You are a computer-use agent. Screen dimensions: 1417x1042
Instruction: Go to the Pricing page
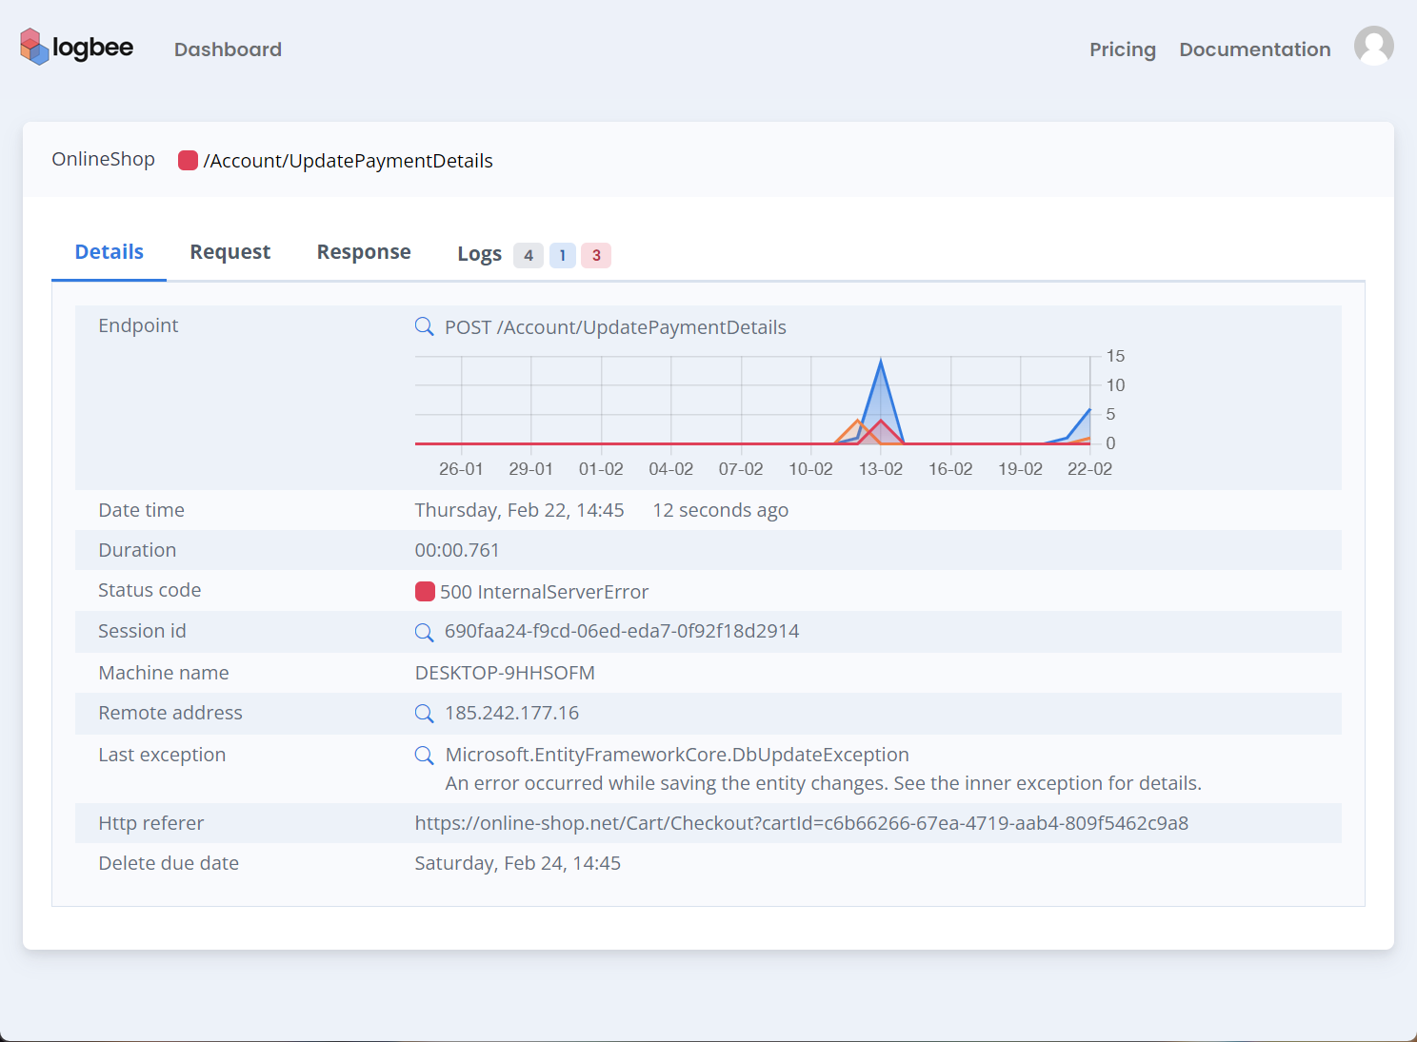(x=1122, y=49)
